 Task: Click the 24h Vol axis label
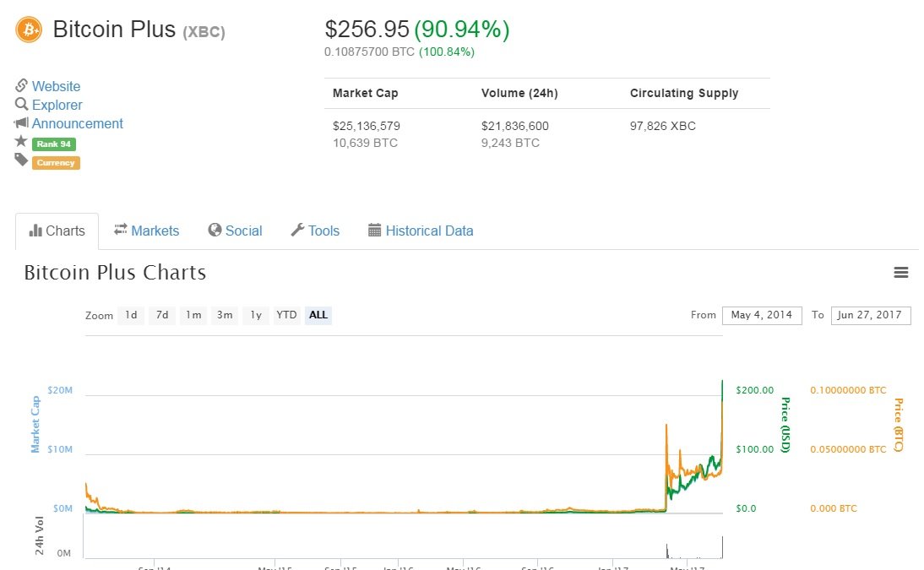(x=39, y=536)
